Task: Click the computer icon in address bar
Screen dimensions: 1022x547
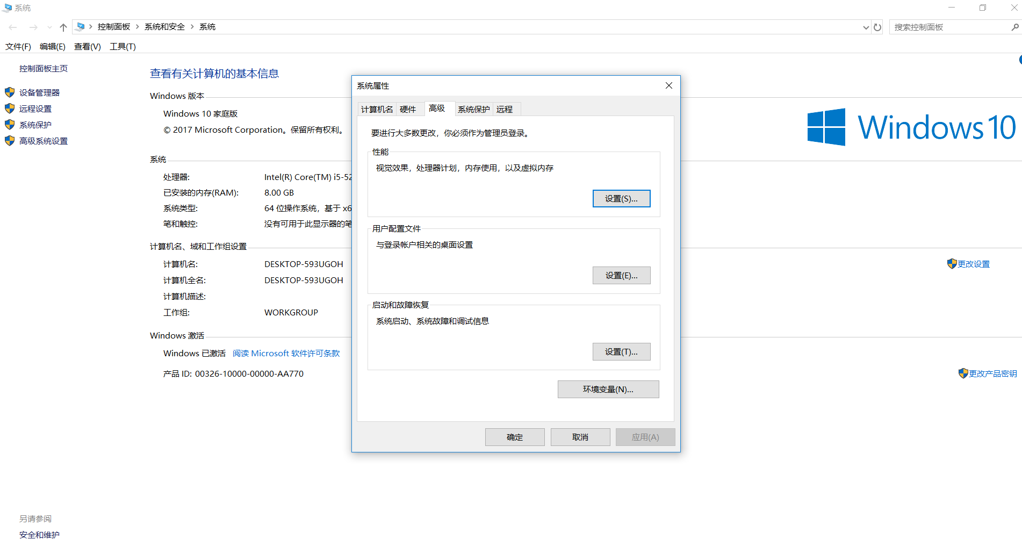Action: click(81, 26)
